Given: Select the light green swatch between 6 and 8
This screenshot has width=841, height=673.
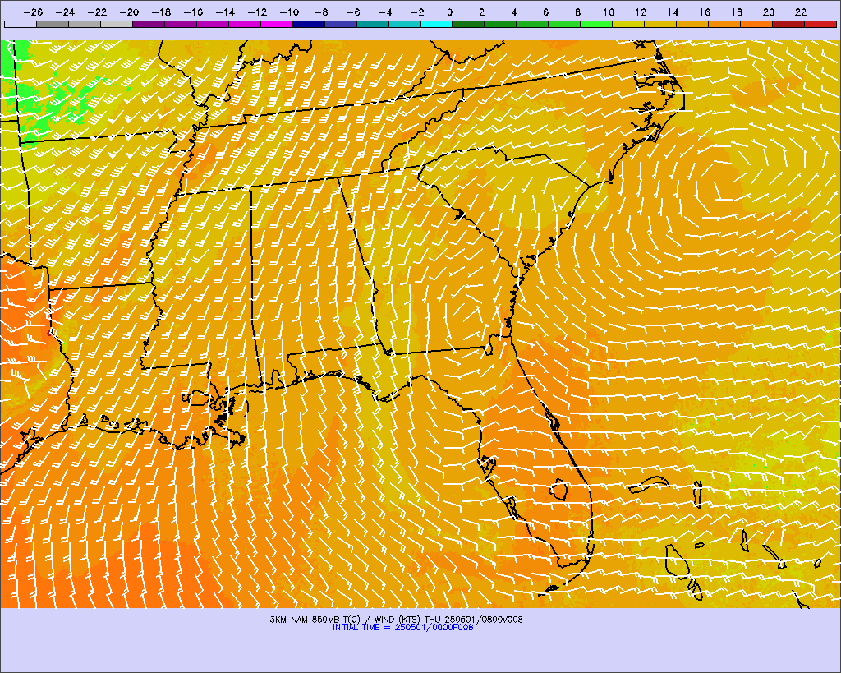Looking at the screenshot, I should 565,24.
